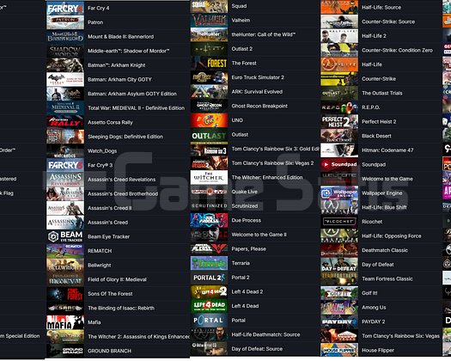Viewport: 451px width, 361px height.
Task: Click the REMATCH game title
Action: click(x=100, y=251)
